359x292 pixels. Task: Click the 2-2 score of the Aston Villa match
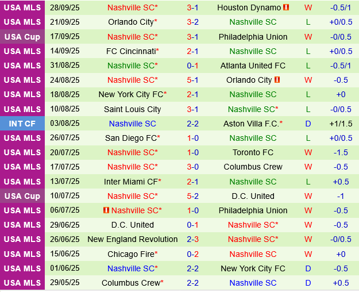coord(192,124)
